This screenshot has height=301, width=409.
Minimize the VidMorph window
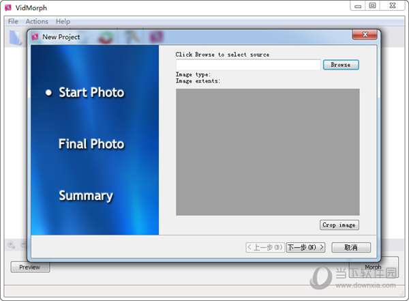pos(358,6)
